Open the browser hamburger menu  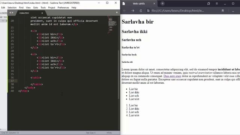217,3
